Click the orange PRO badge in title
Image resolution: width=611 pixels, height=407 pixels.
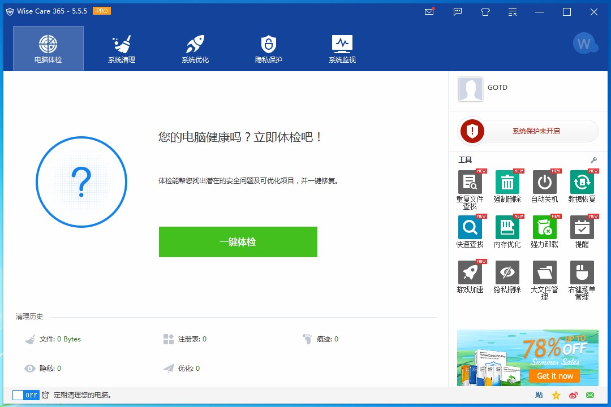102,11
